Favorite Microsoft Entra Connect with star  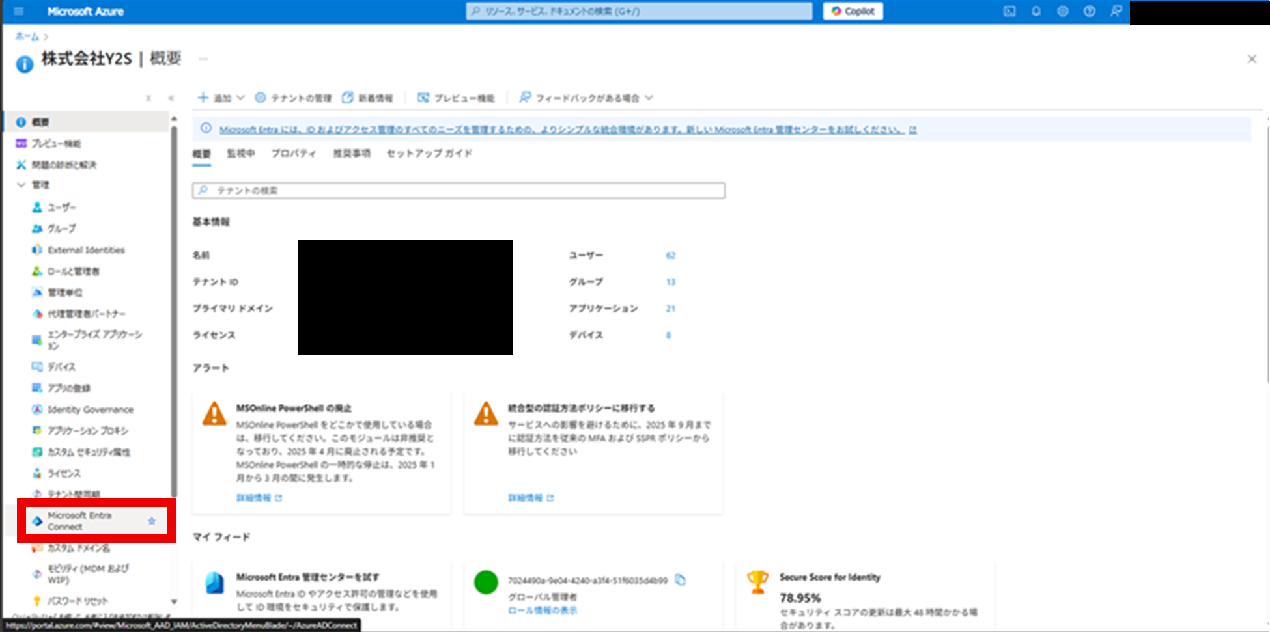tap(152, 521)
